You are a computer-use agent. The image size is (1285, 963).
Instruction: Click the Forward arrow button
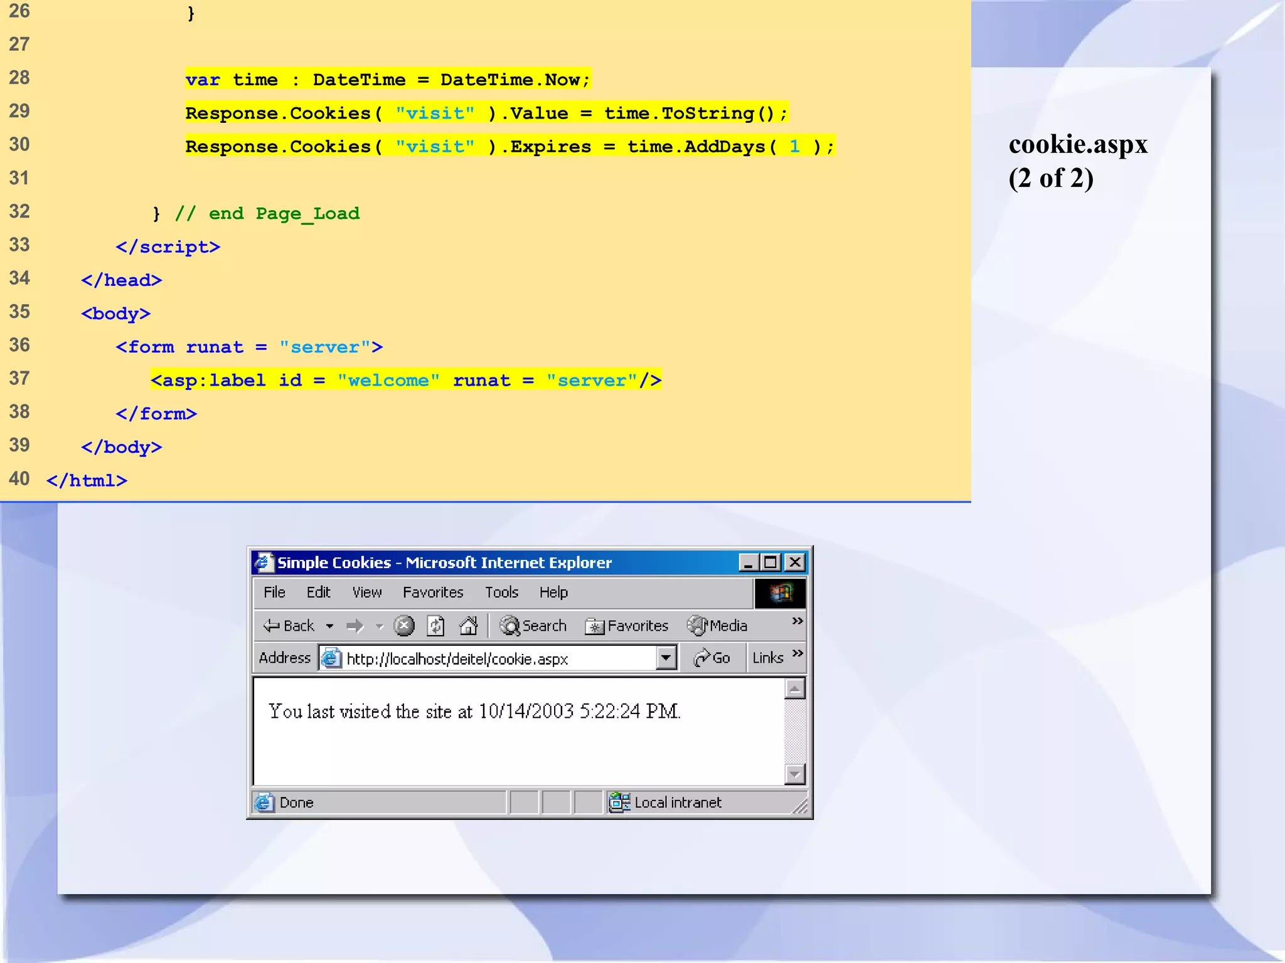point(355,626)
